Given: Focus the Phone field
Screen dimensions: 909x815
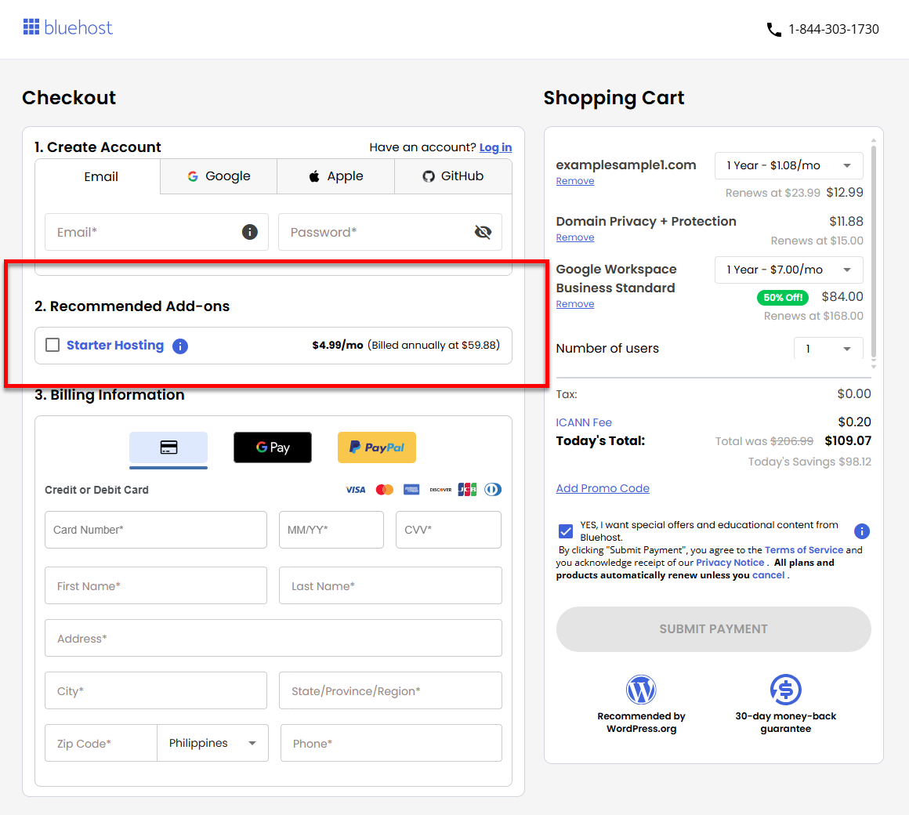Looking at the screenshot, I should pos(391,743).
